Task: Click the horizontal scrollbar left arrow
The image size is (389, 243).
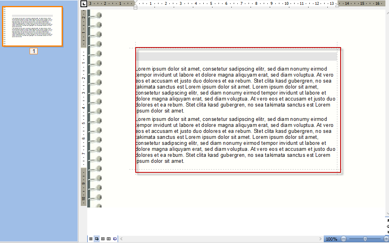Action: click(122, 239)
